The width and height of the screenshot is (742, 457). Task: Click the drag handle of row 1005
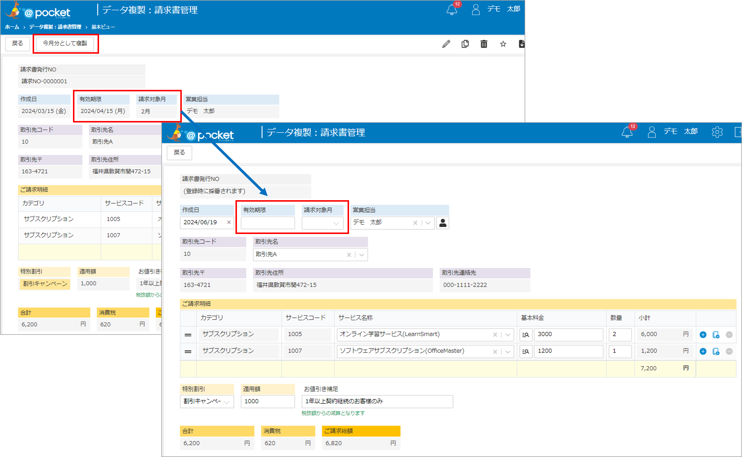[188, 335]
